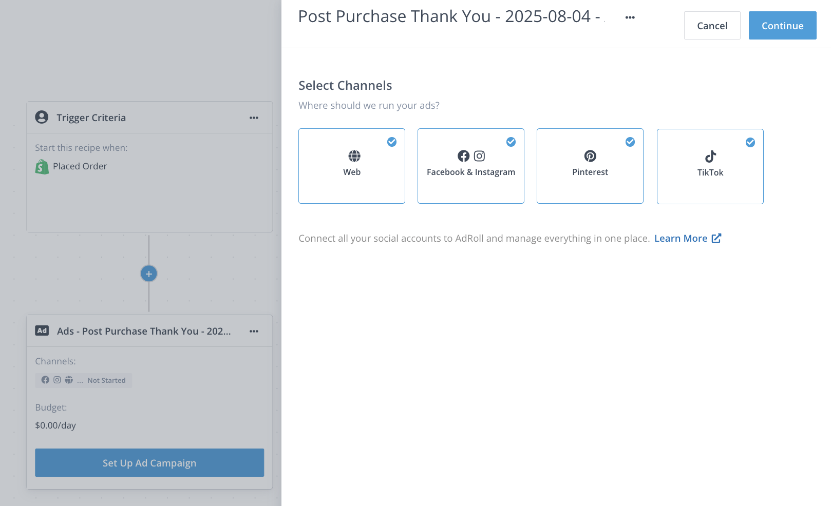Click the Instagram logo in channel card
This screenshot has width=831, height=506.
click(x=479, y=156)
